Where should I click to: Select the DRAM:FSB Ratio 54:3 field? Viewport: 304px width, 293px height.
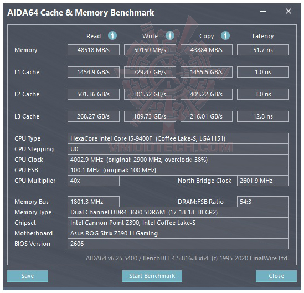(x=263, y=202)
